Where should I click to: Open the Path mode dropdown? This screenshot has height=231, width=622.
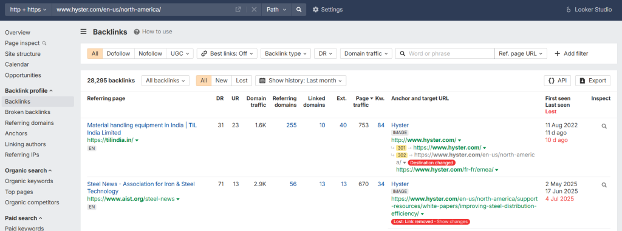[276, 10]
